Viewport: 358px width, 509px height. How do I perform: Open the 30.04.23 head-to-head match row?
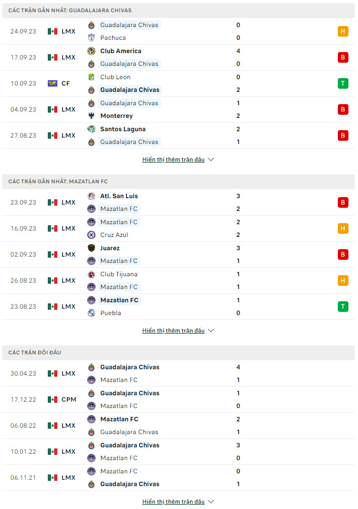point(178,374)
